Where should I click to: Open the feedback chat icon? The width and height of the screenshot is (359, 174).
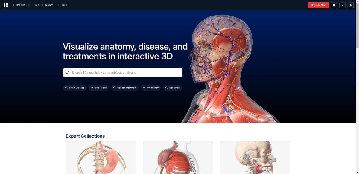pyautogui.click(x=334, y=5)
